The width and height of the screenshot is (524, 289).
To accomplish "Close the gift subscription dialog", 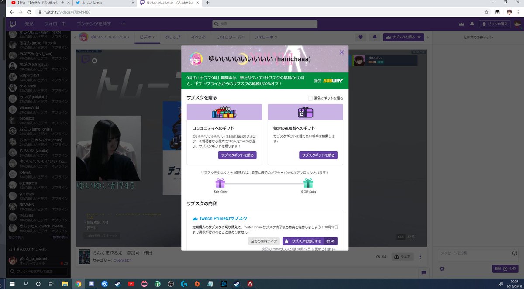I will click(x=342, y=52).
